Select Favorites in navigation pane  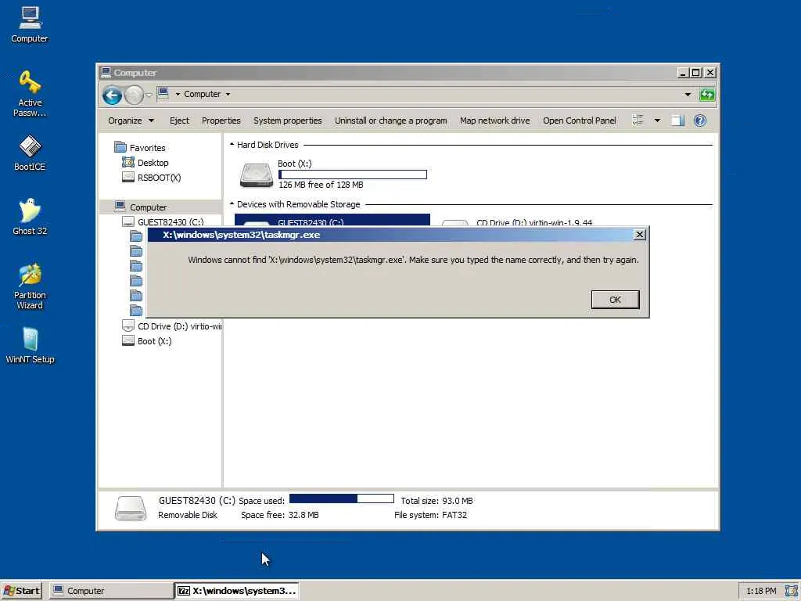141,148
